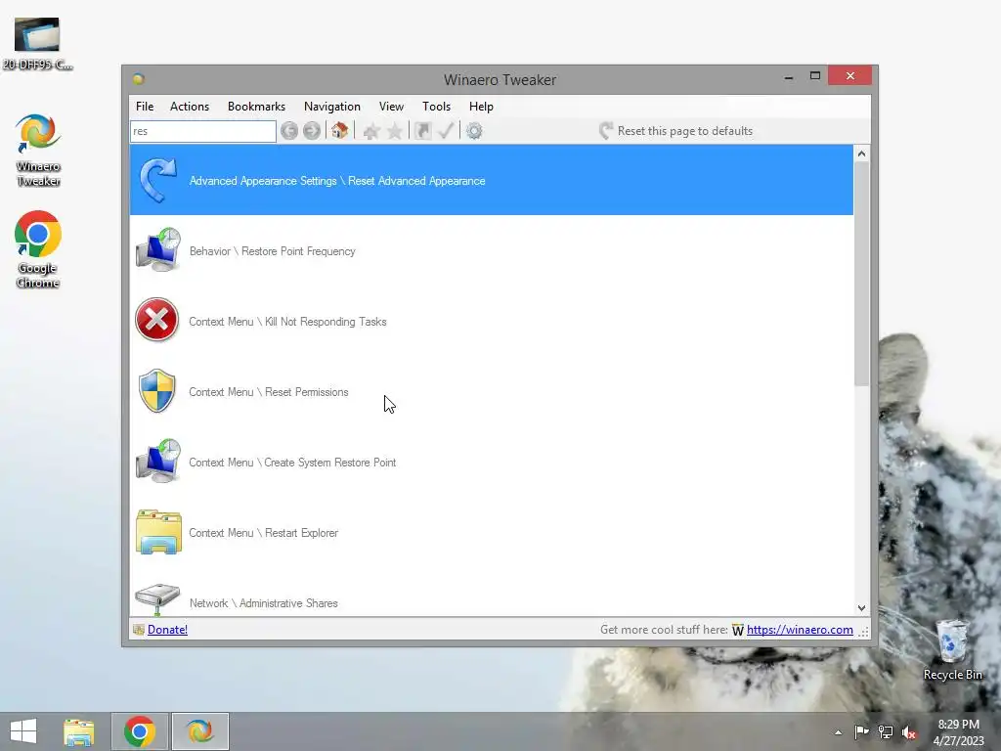Click the results list scroll down arrow

pos(862,608)
